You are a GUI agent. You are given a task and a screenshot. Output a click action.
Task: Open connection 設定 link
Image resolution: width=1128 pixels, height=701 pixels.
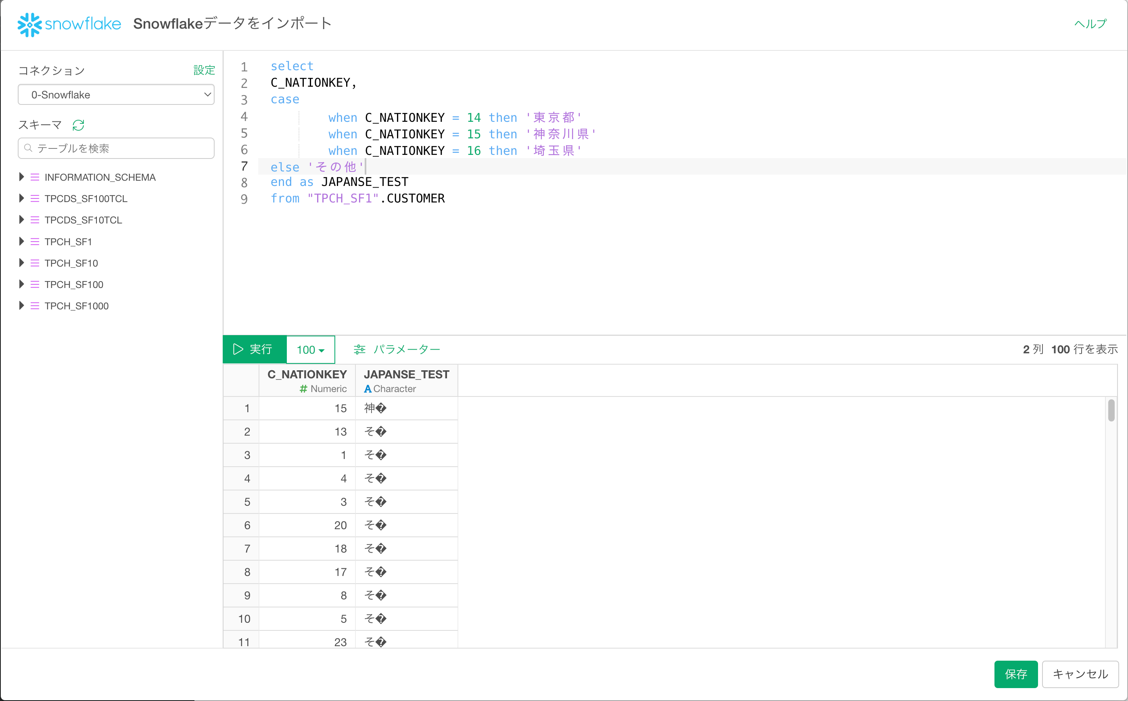pyautogui.click(x=204, y=70)
